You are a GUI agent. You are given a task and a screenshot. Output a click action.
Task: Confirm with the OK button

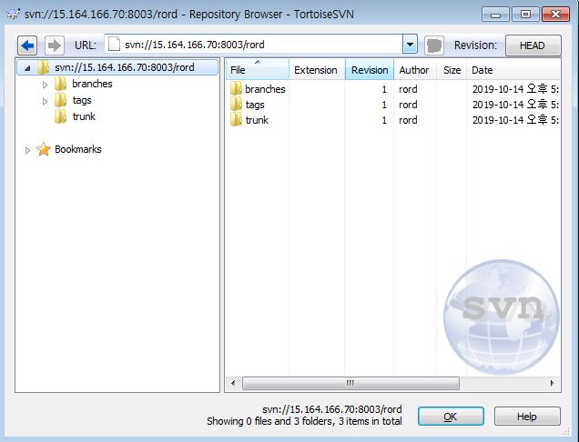coord(451,417)
